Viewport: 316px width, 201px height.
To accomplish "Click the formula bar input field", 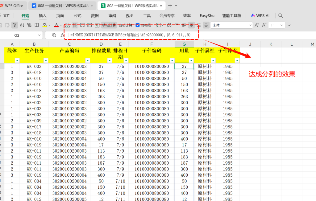I will [x=191, y=35].
